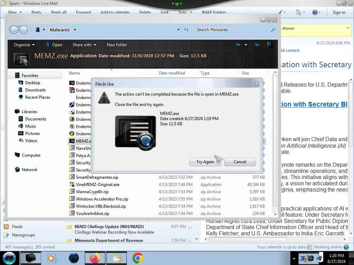
Task: Open the view options dropdown arrow
Action: coord(246,45)
